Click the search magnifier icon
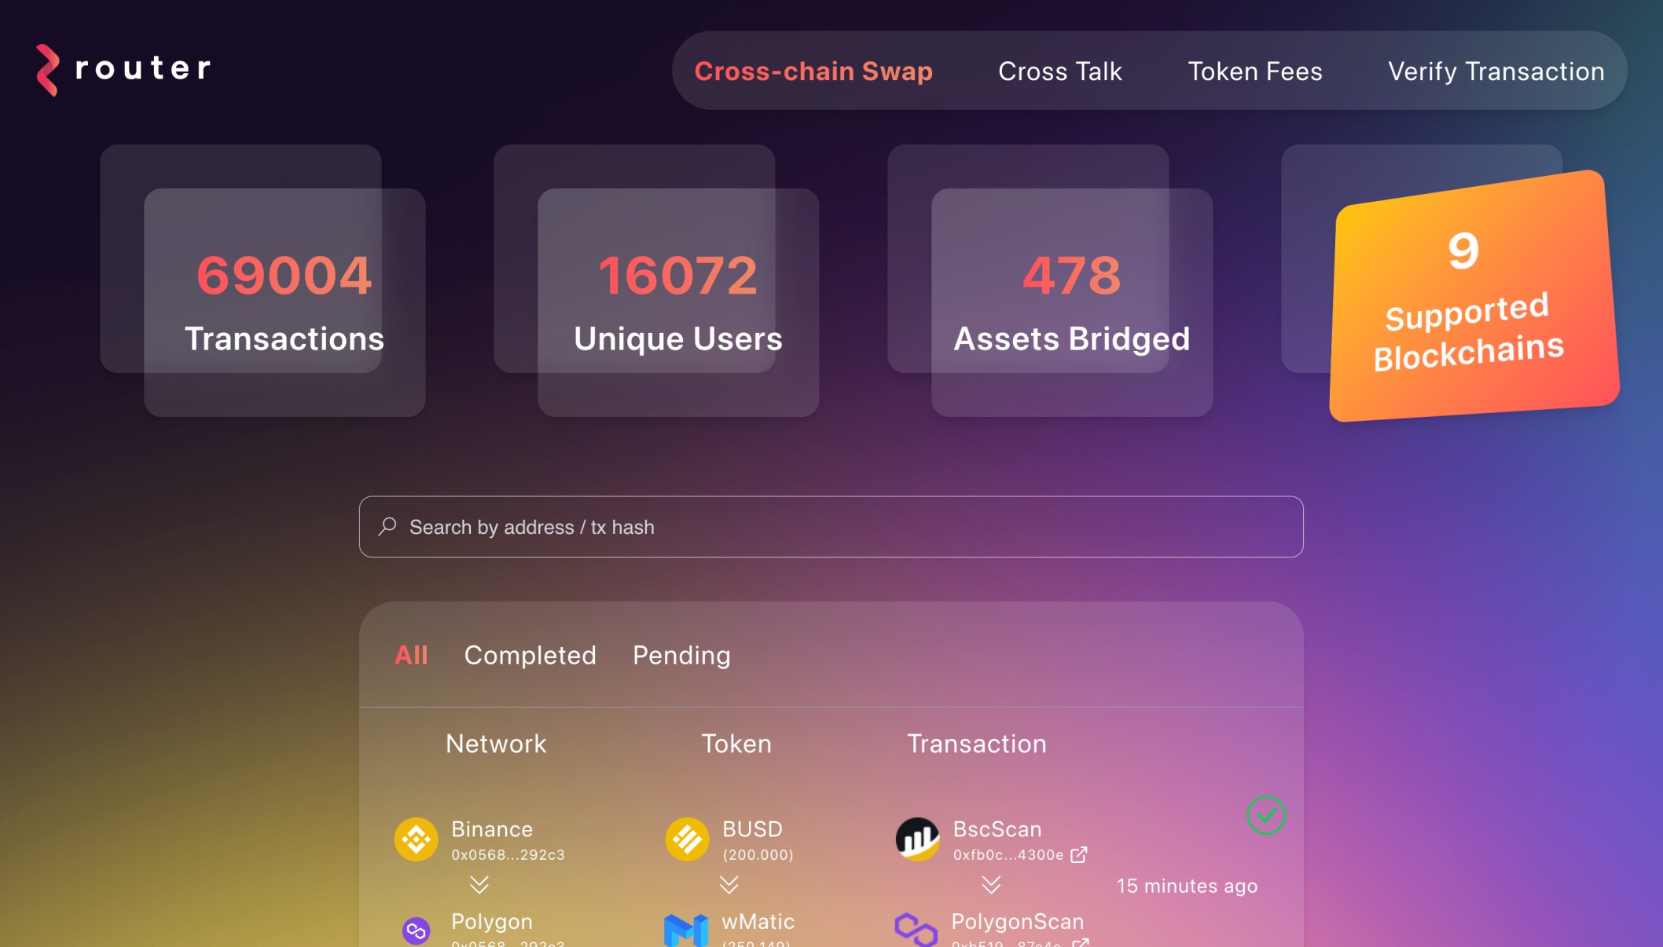 coord(387,527)
